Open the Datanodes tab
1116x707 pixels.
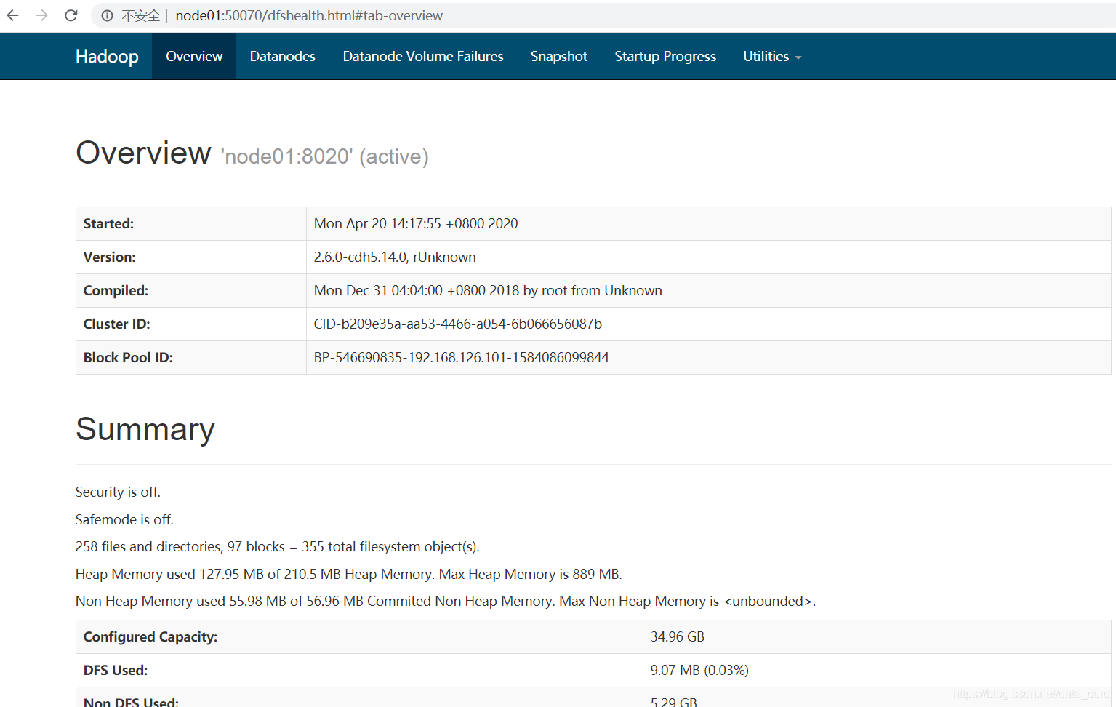tap(282, 57)
